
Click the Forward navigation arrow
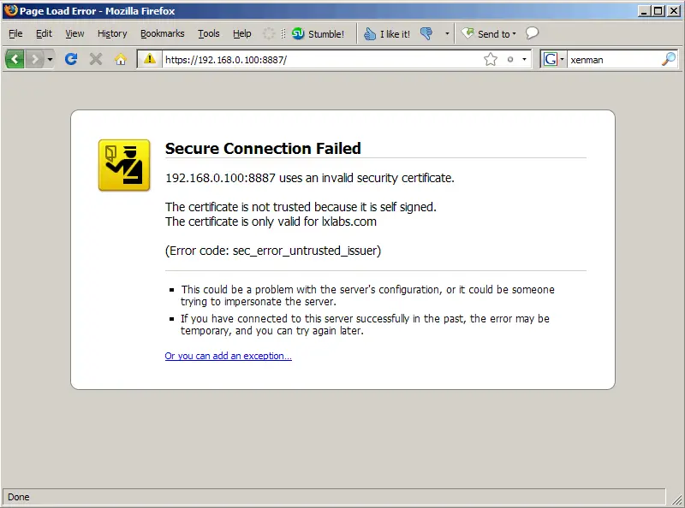point(35,59)
